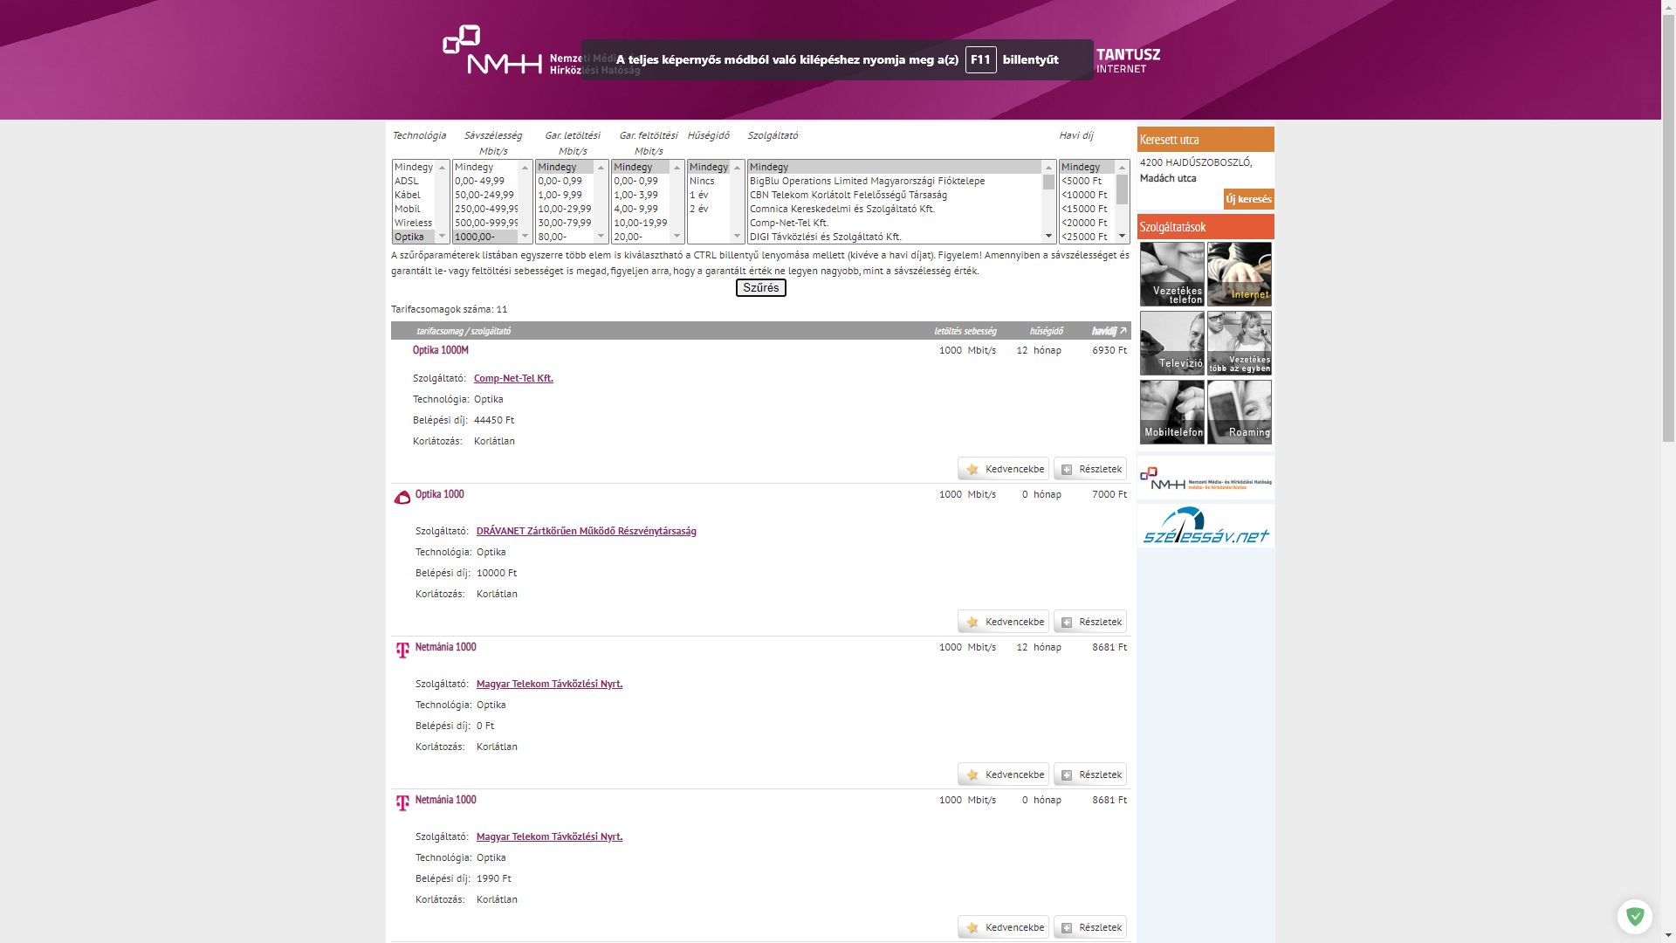Select 4,00-9,99 in Gar. feltöltési list
Image resolution: width=1676 pixels, height=943 pixels.
pyautogui.click(x=641, y=209)
